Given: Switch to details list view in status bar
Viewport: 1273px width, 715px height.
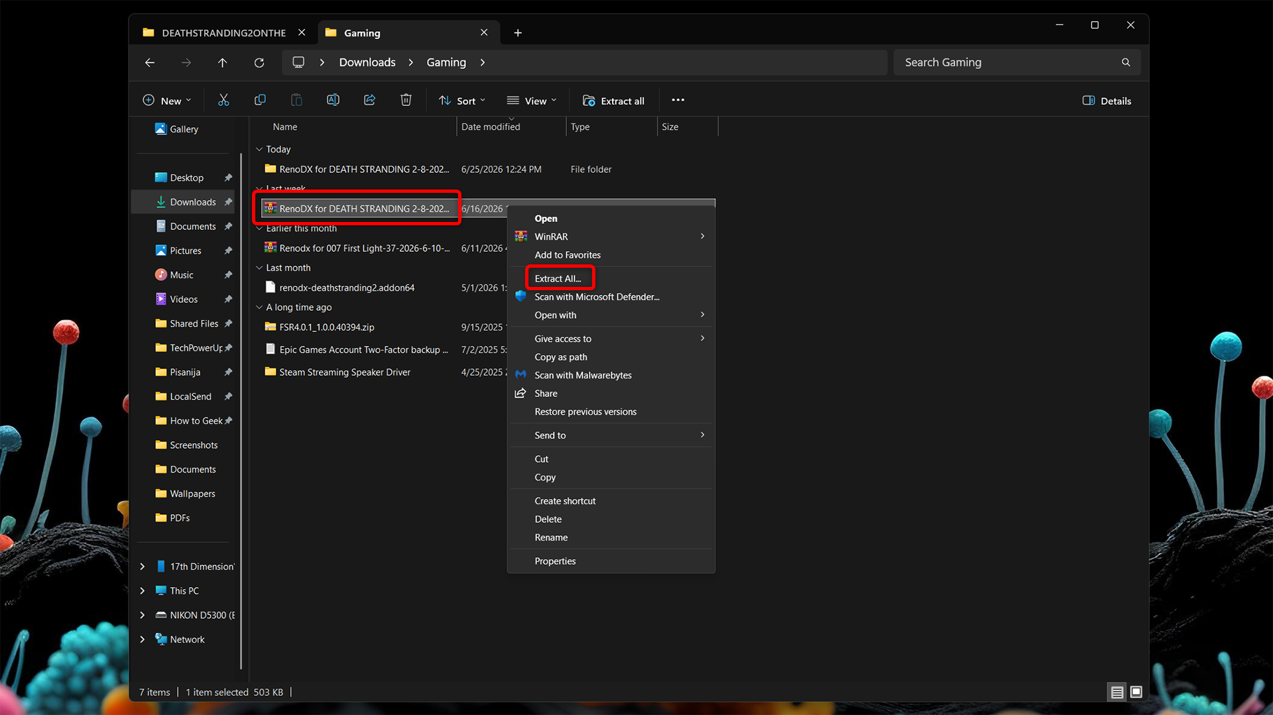Looking at the screenshot, I should click(x=1117, y=692).
